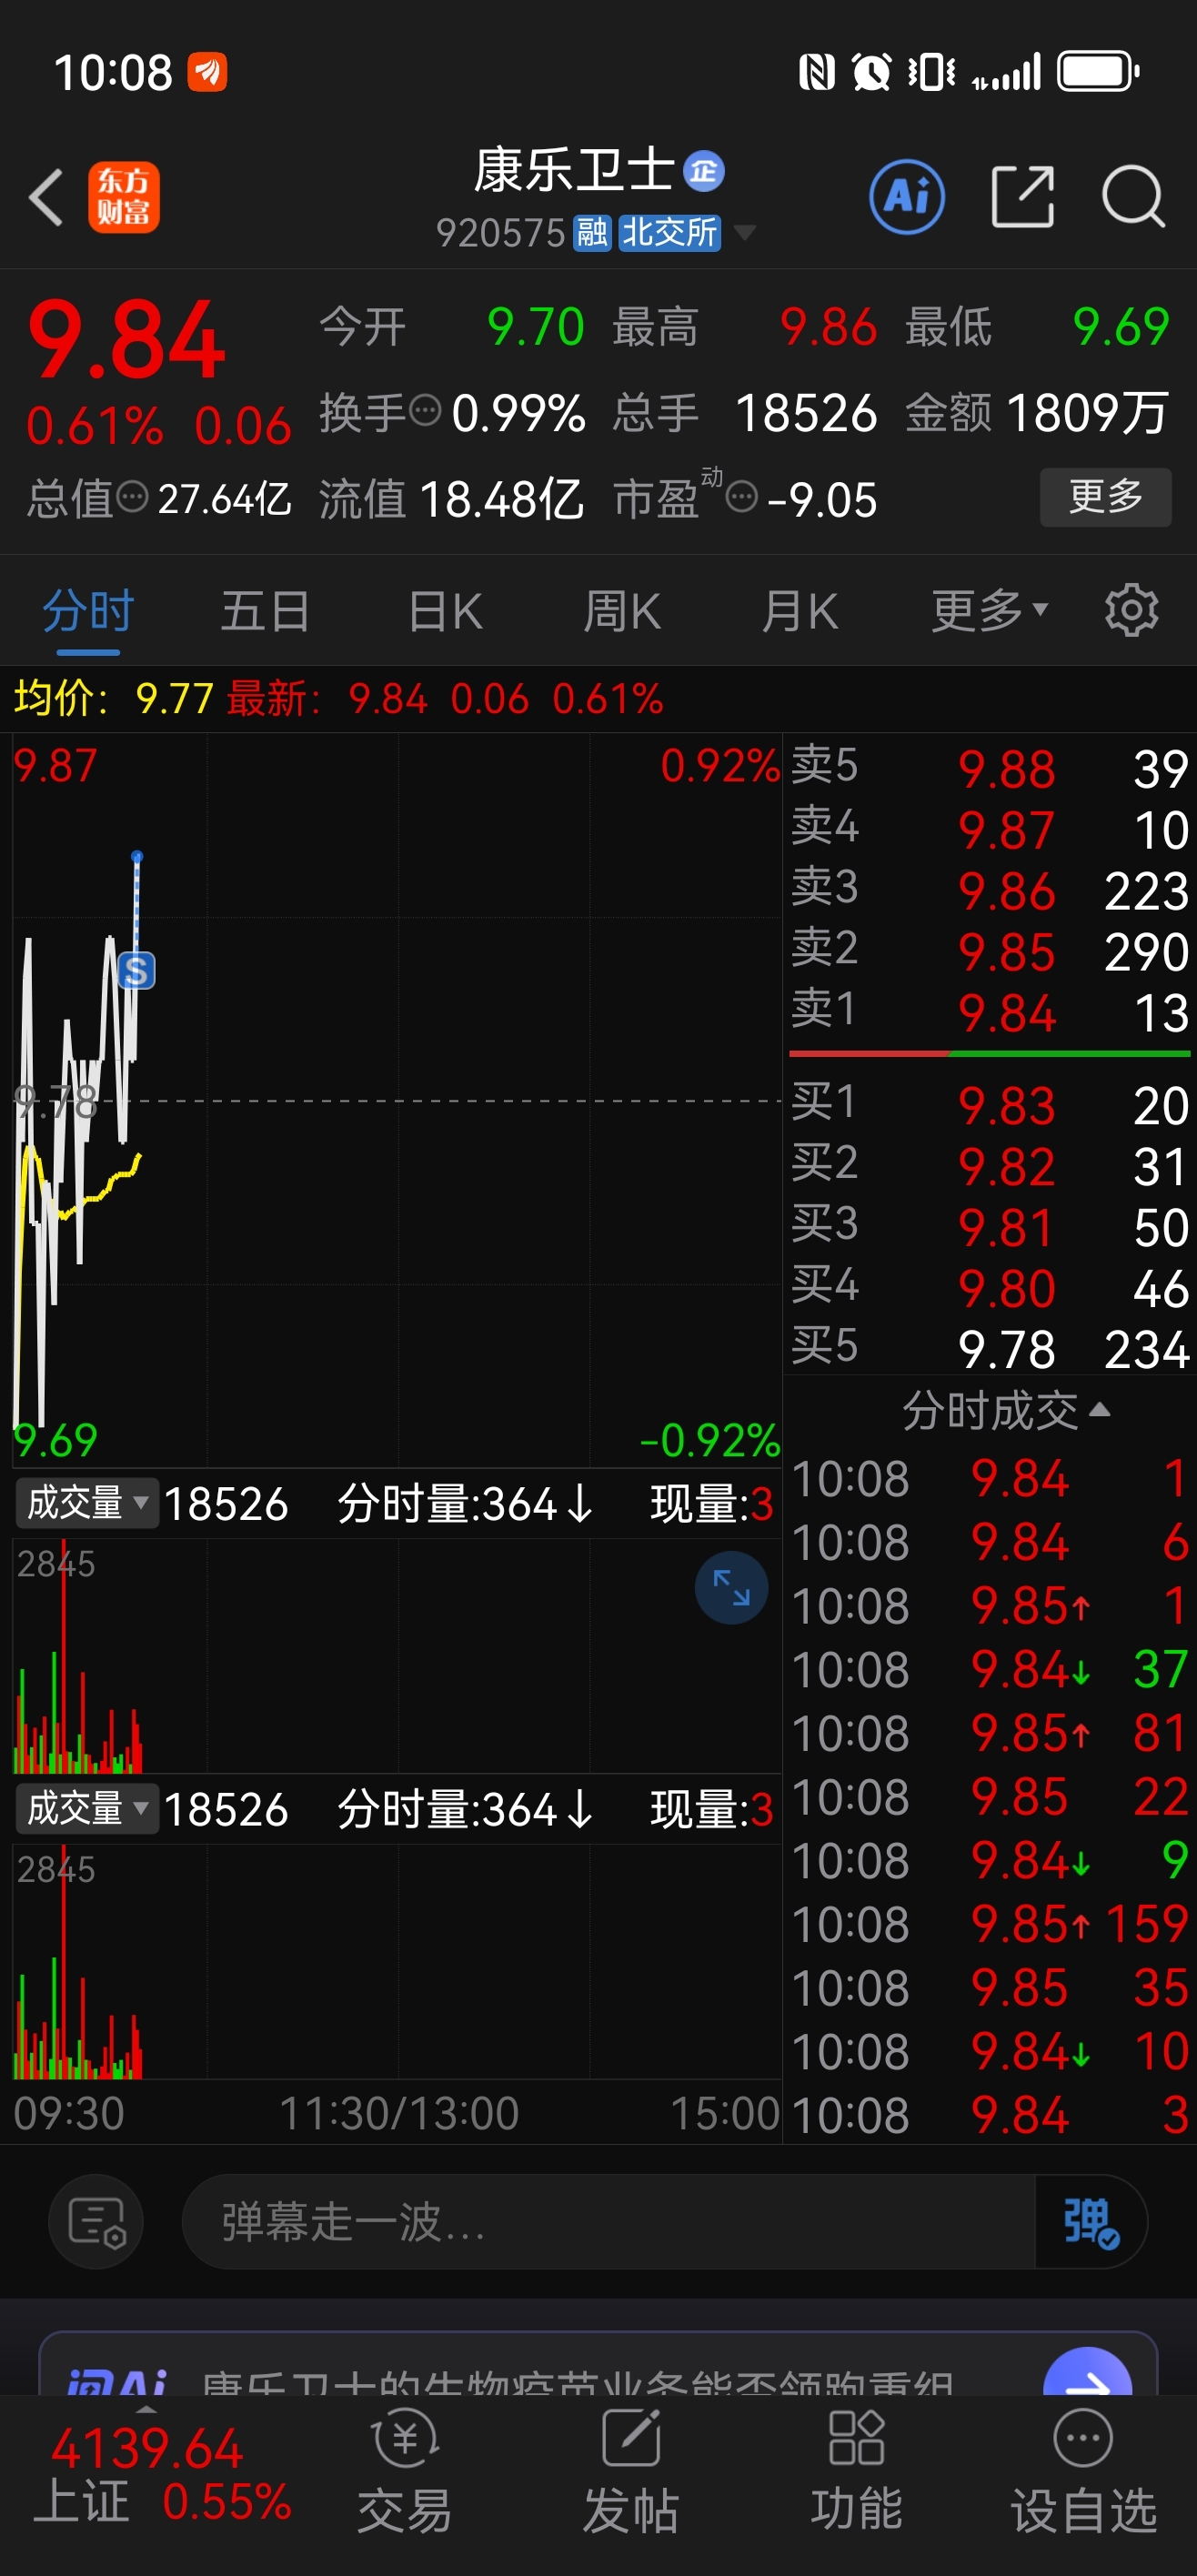The height and width of the screenshot is (2576, 1197).
Task: Tap the share export icon
Action: pyautogui.click(x=1022, y=197)
